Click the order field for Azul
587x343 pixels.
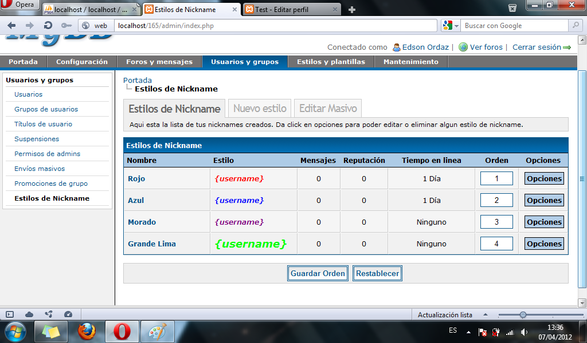click(x=496, y=200)
